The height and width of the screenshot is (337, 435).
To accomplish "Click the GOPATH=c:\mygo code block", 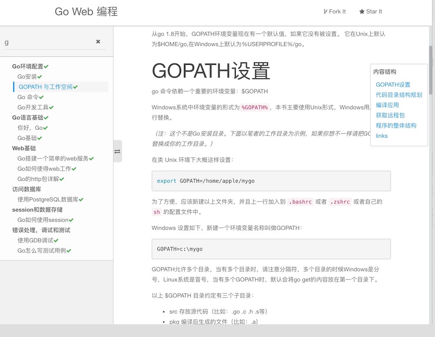I will [x=271, y=249].
